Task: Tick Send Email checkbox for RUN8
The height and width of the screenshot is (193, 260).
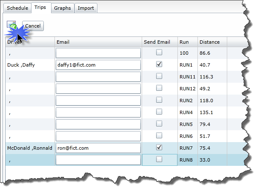Action: [159, 159]
